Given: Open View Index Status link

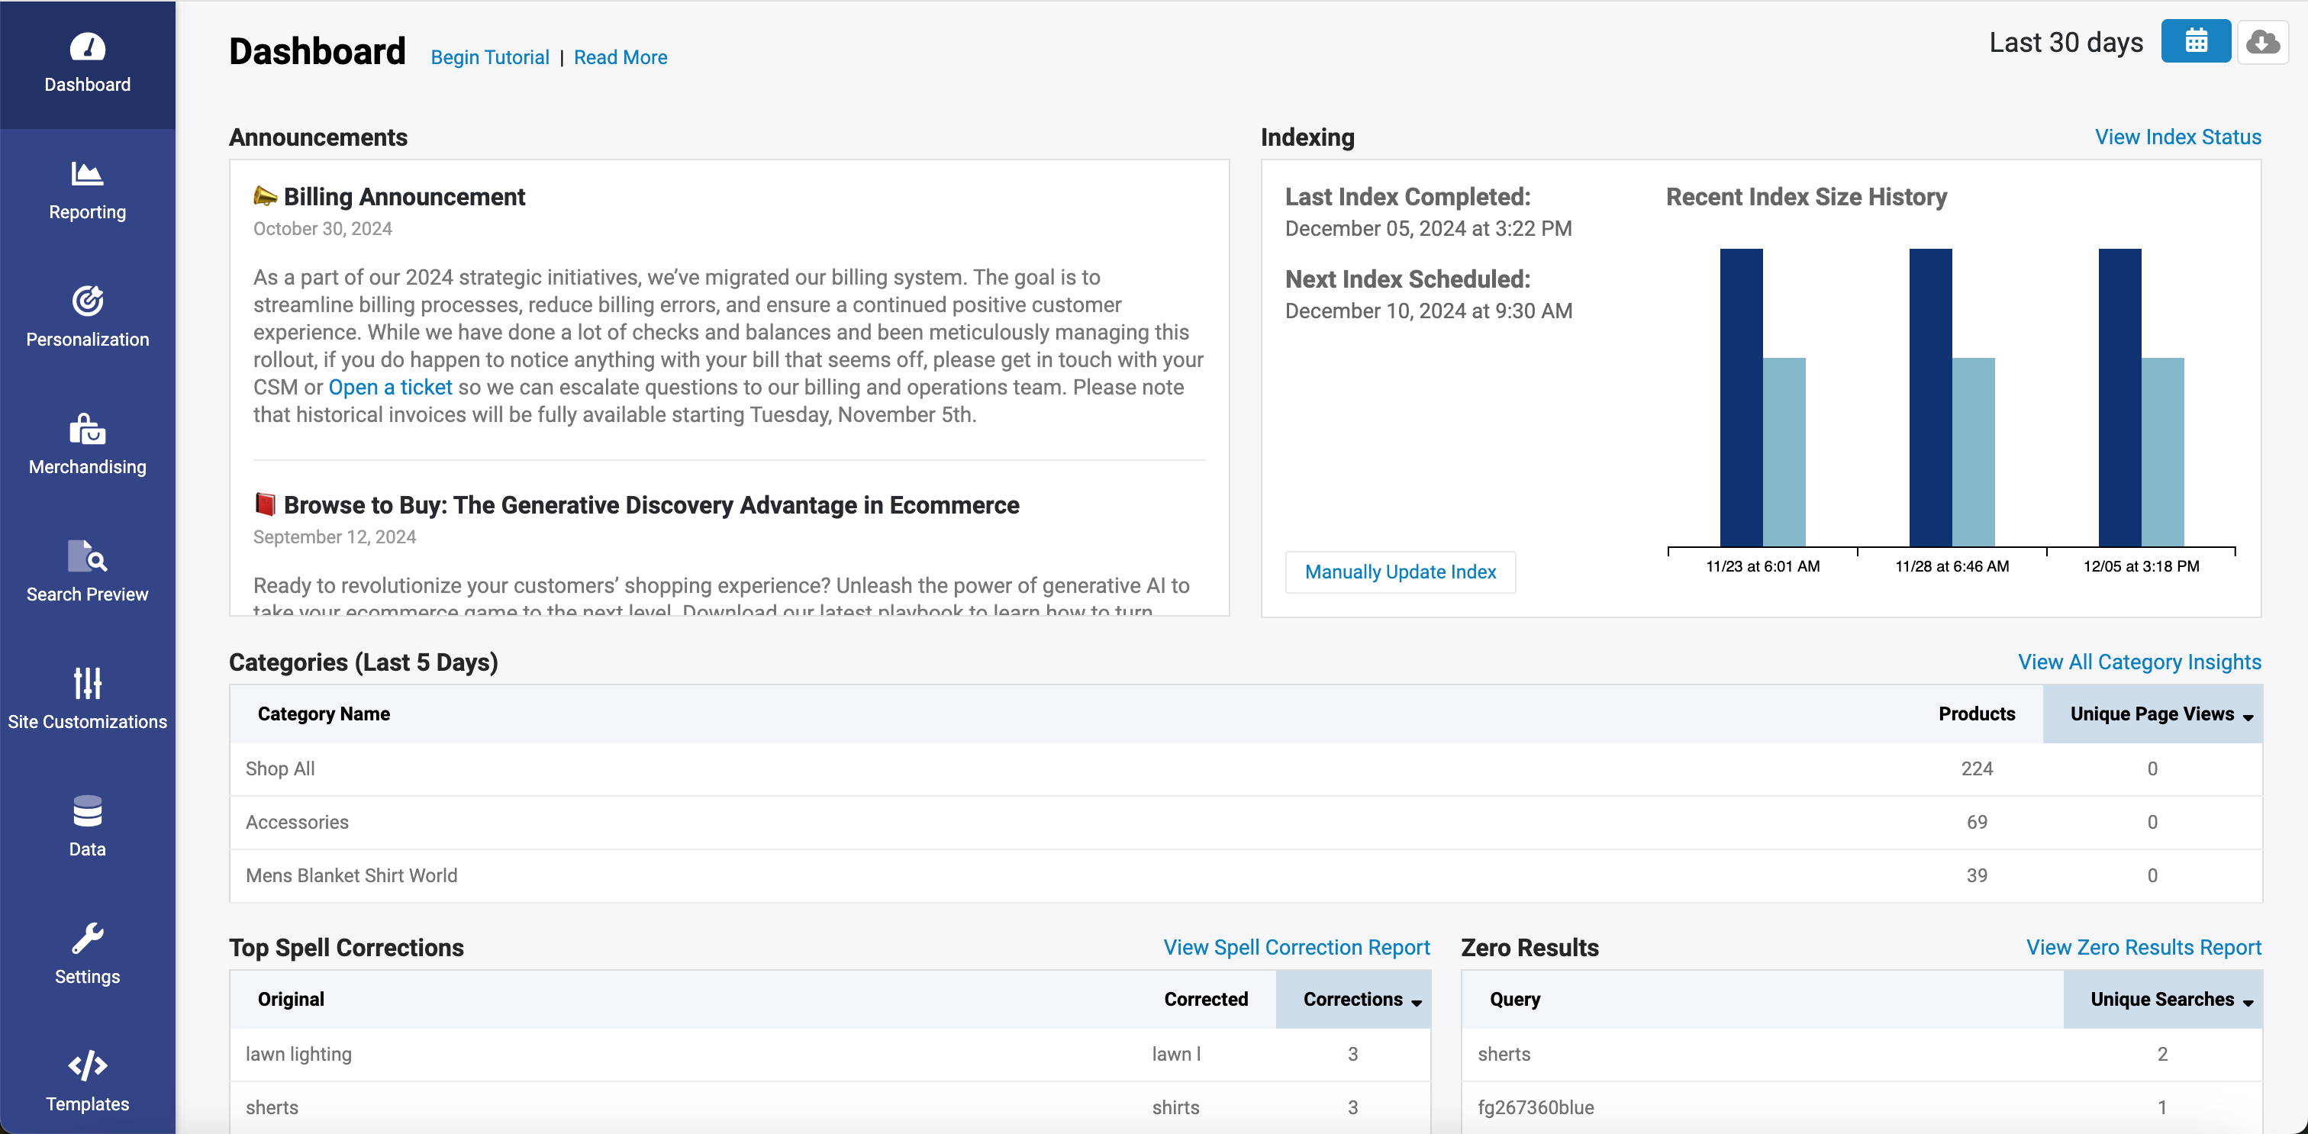Looking at the screenshot, I should click(2177, 137).
